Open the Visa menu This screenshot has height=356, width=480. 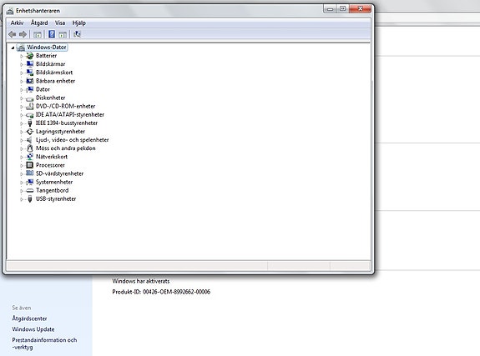[x=60, y=23]
